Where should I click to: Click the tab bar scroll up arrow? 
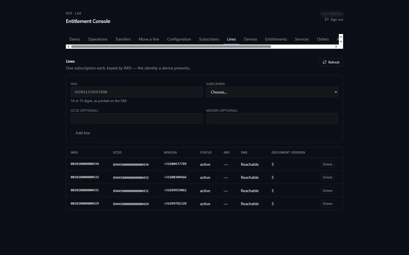click(x=341, y=37)
